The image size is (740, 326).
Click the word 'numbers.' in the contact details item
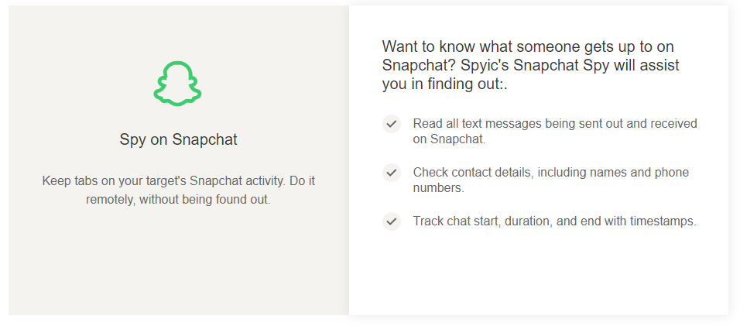tap(438, 188)
